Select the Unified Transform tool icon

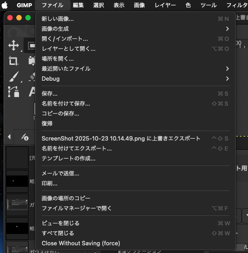click(32, 61)
